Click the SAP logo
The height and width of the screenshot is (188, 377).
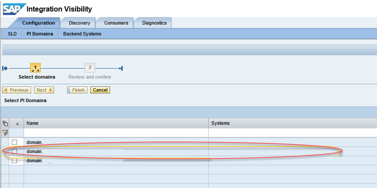click(x=14, y=9)
